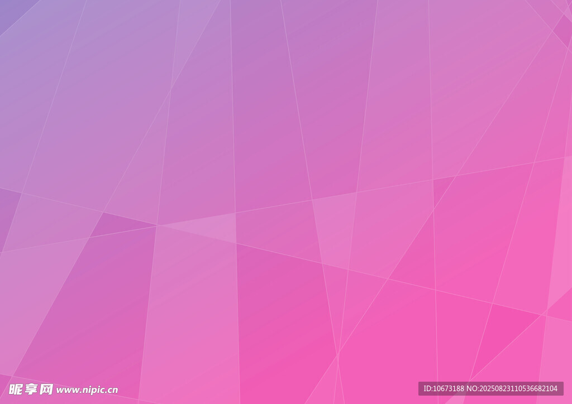Click the line intersection point at bottom center

(x=337, y=353)
